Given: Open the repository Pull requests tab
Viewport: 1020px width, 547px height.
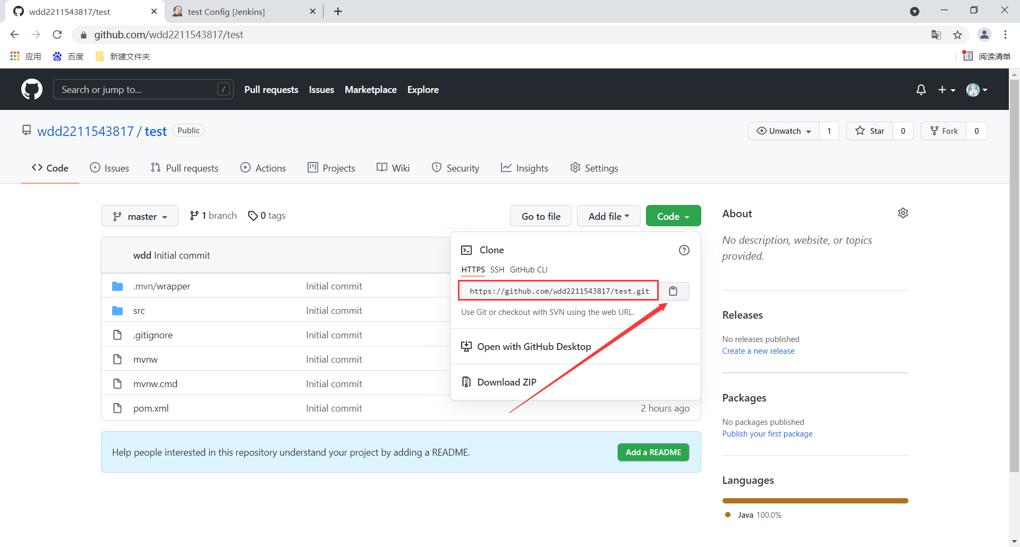Looking at the screenshot, I should pyautogui.click(x=184, y=168).
